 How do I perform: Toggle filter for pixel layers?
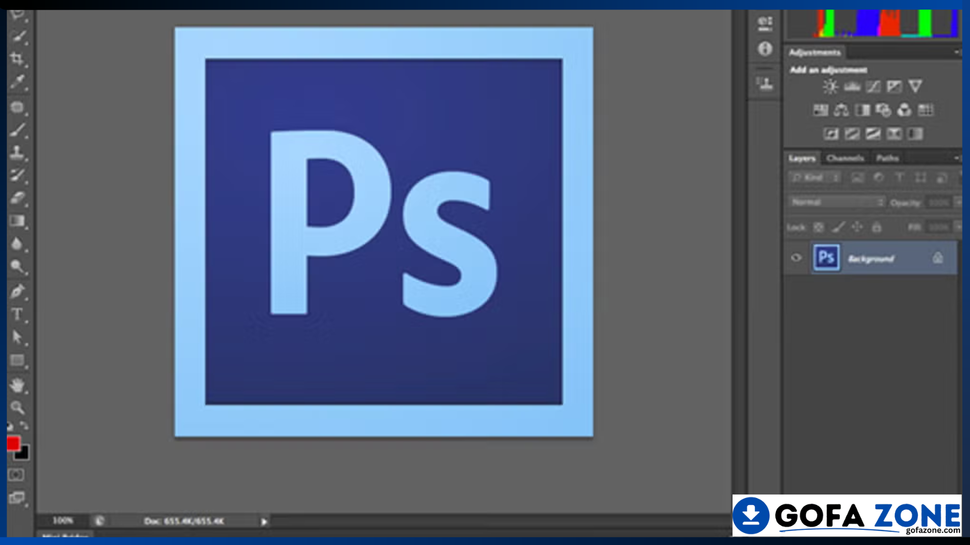pyautogui.click(x=857, y=178)
